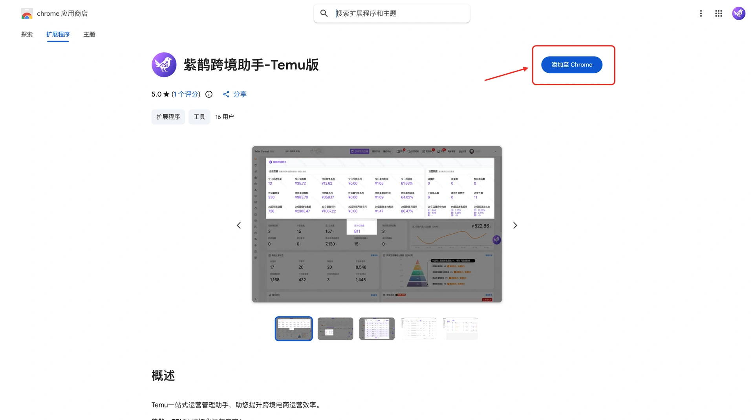Click the share icon next to 分享
Image resolution: width=754 pixels, height=420 pixels.
click(226, 94)
